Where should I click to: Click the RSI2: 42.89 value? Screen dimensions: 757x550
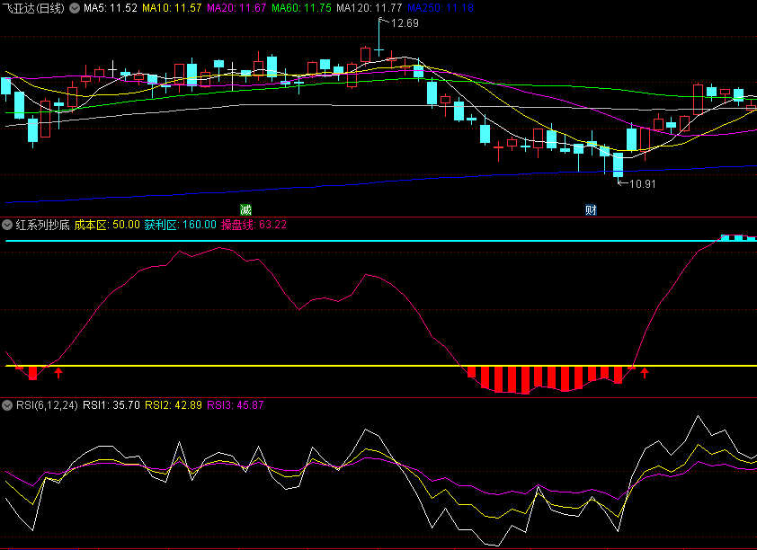coord(174,405)
